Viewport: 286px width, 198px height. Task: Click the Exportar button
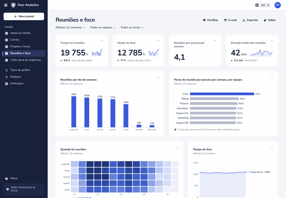tap(250, 20)
